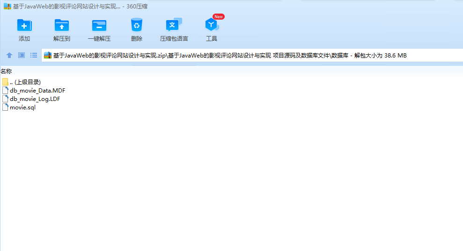
Task: Select the ".. (上级目录)" row text
Action: [25, 82]
